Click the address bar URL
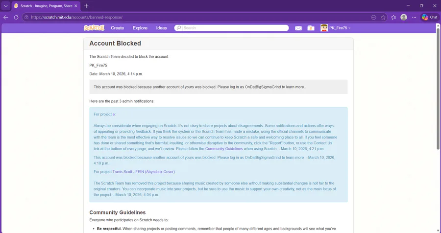This screenshot has width=441, height=233. 76,17
